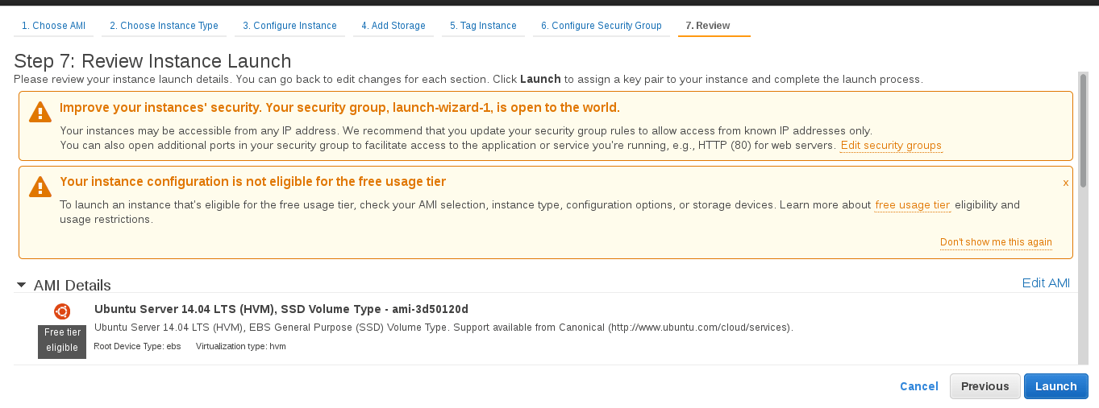The image size is (1099, 408).
Task: Click the free tier warning triangle icon
Action: (x=40, y=187)
